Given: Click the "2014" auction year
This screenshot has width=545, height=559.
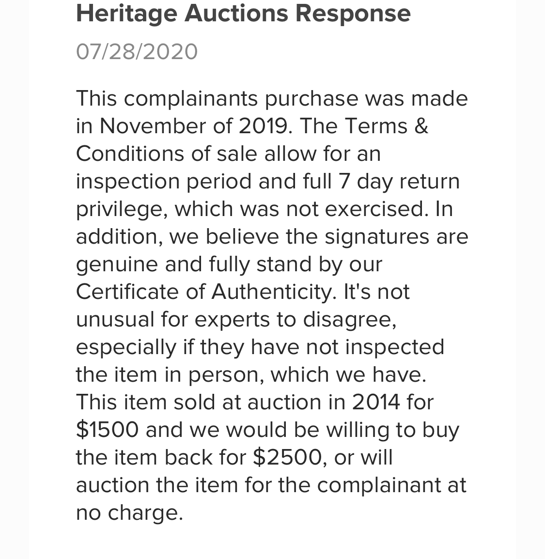Looking at the screenshot, I should pyautogui.click(x=375, y=402).
